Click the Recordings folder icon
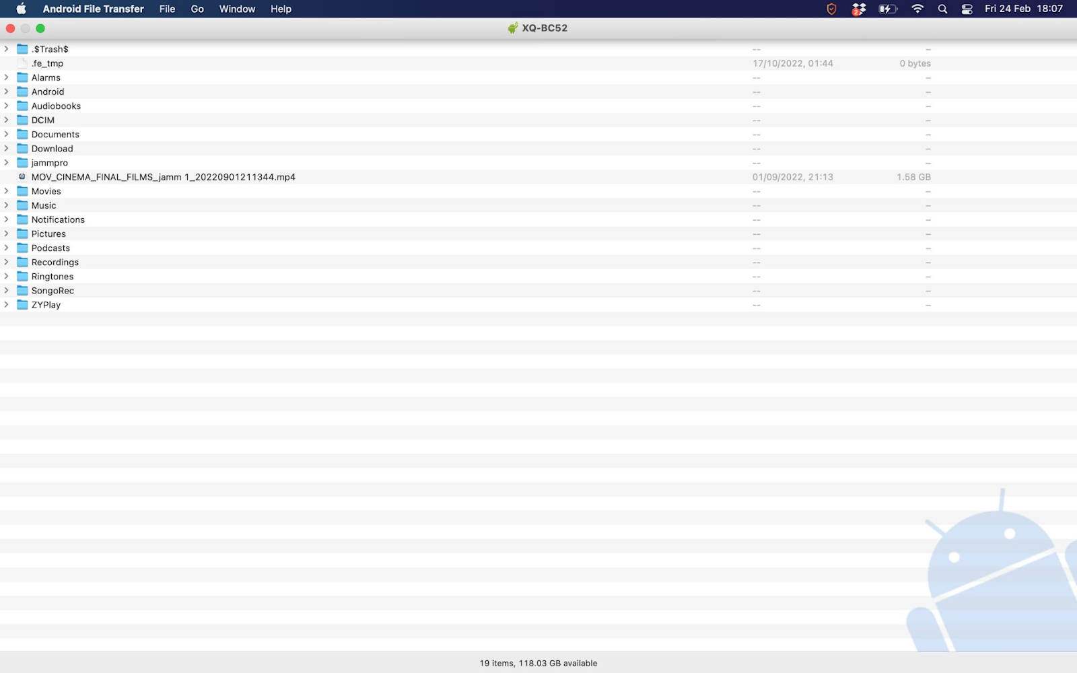 [x=22, y=262]
